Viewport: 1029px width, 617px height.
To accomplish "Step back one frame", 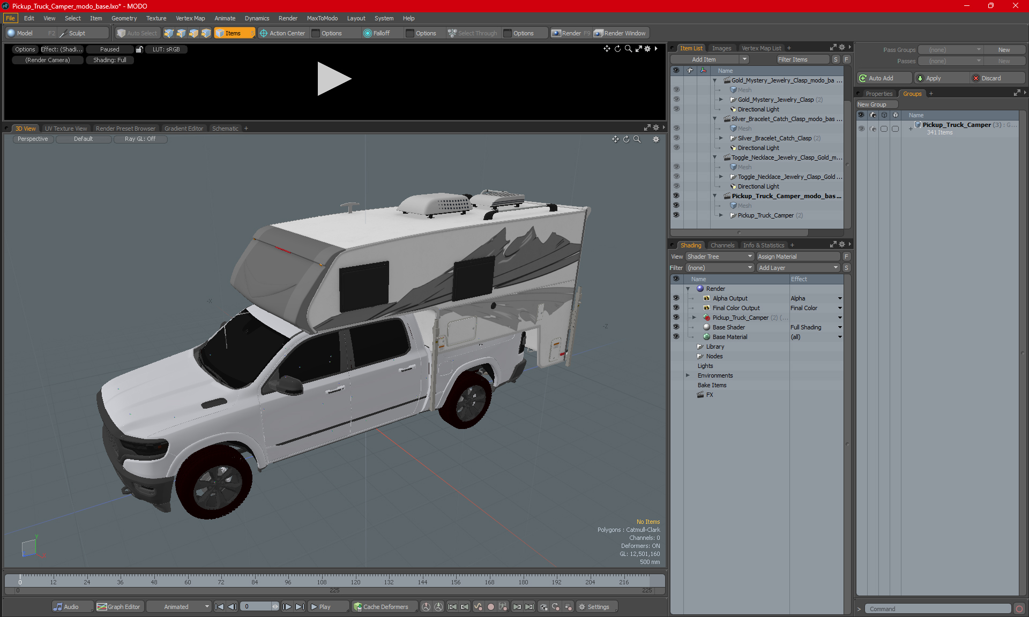I will click(x=232, y=607).
